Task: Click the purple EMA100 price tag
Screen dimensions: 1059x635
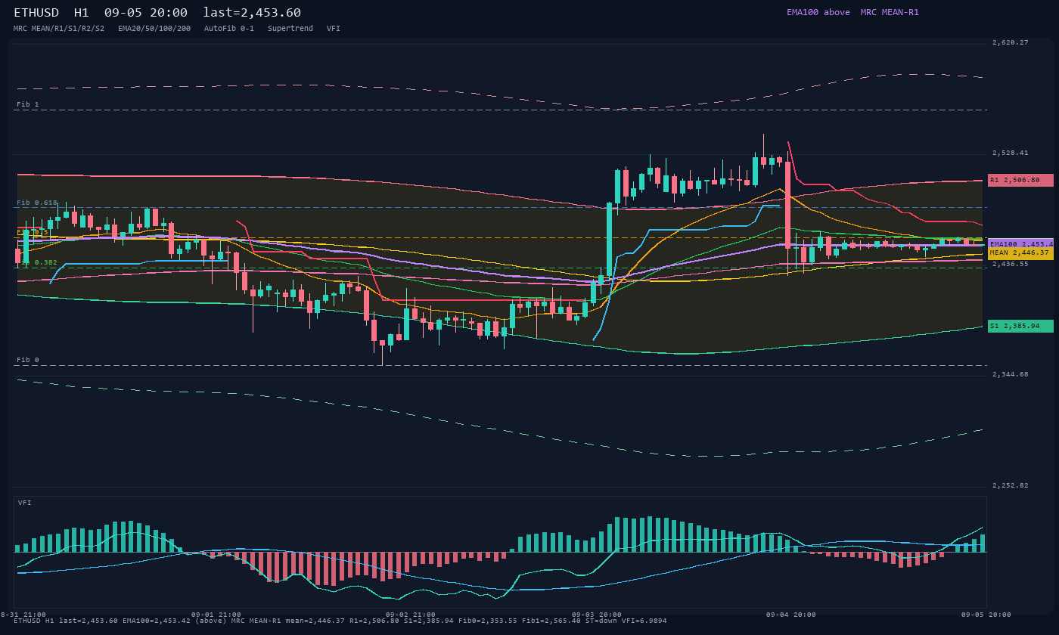Action: (x=1020, y=244)
